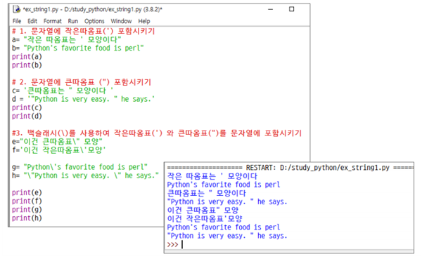The height and width of the screenshot is (259, 422).
Task: Click the print(f) line
Action: click(27, 201)
